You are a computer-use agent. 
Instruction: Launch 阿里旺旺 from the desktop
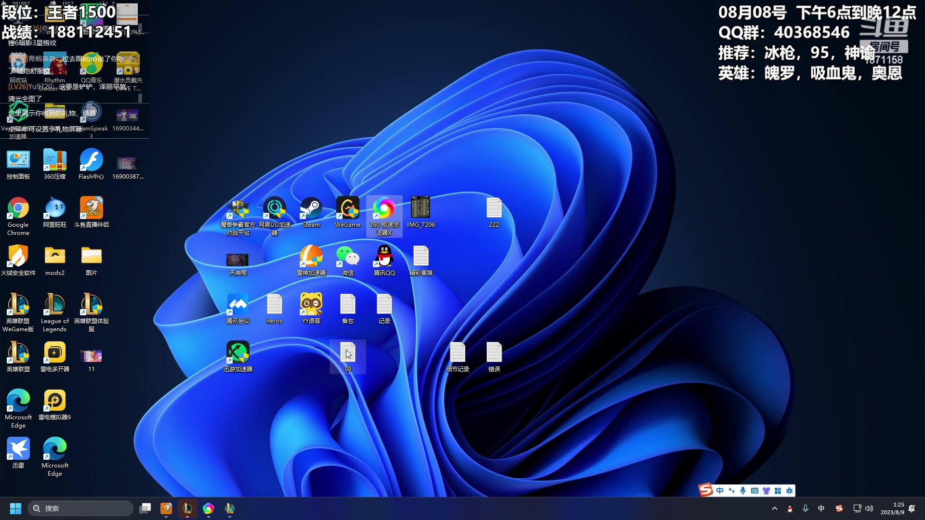coord(55,212)
